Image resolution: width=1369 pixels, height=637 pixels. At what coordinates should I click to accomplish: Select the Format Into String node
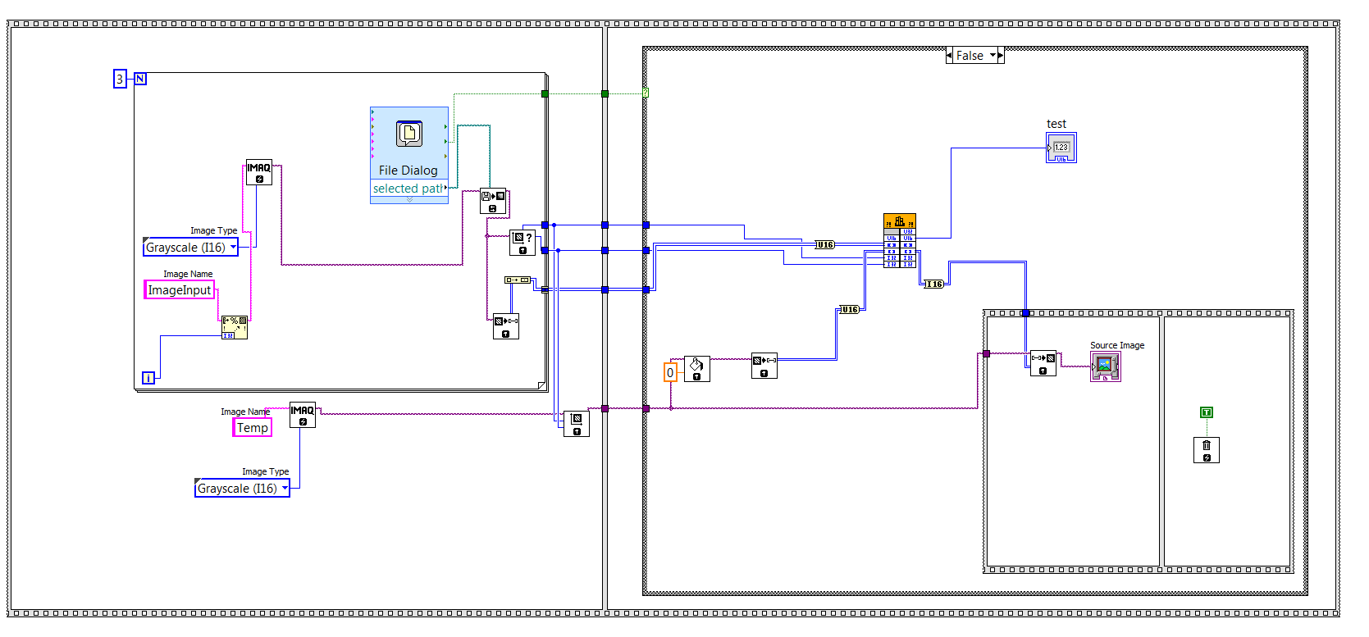click(235, 327)
